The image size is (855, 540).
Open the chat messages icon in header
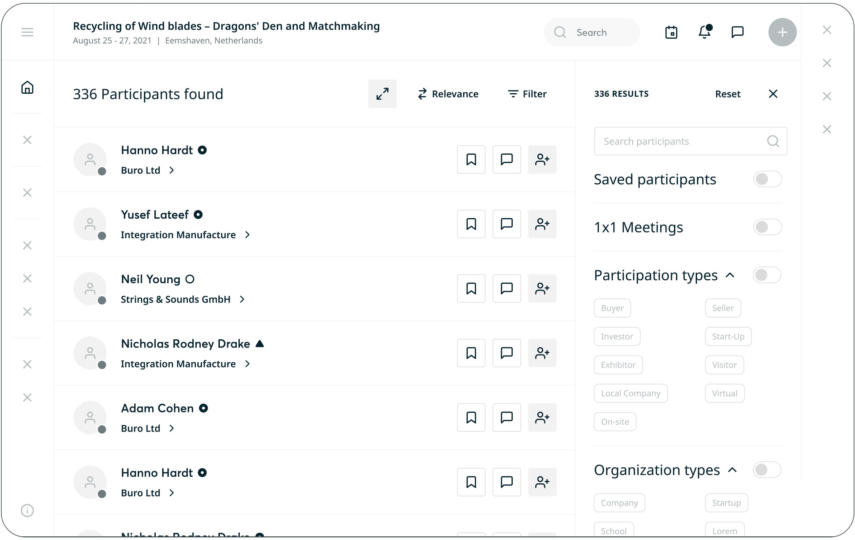pyautogui.click(x=737, y=32)
